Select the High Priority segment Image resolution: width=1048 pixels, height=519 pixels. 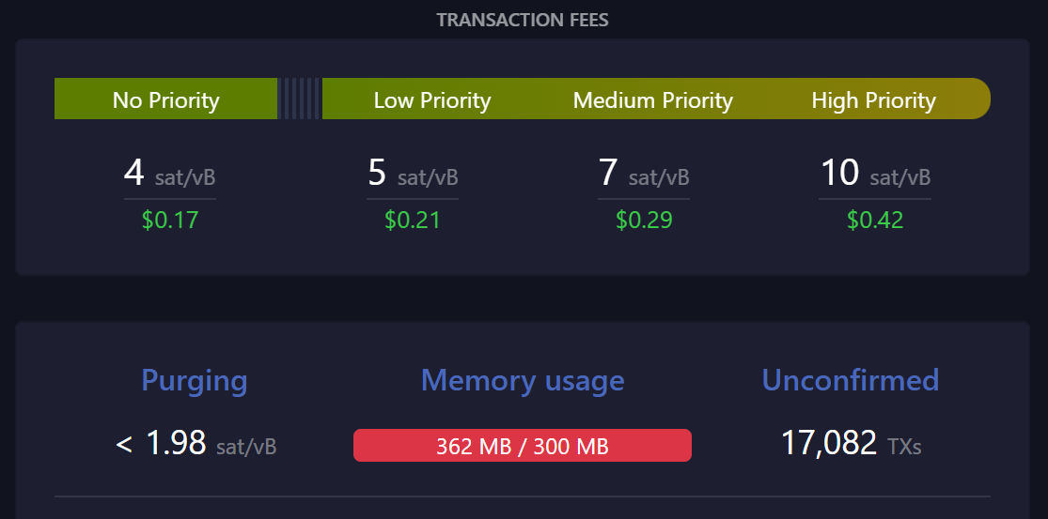pyautogui.click(x=873, y=100)
